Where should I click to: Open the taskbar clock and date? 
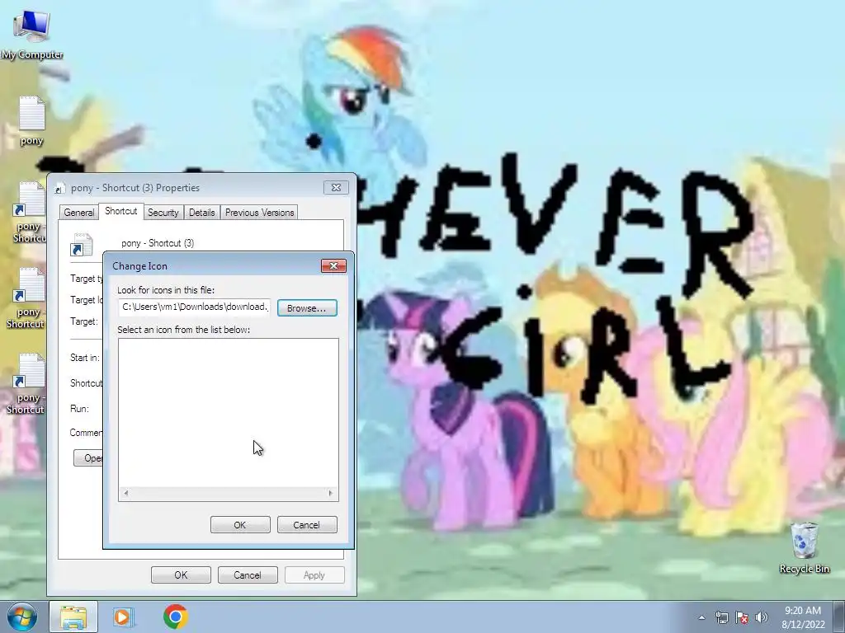[x=803, y=617]
